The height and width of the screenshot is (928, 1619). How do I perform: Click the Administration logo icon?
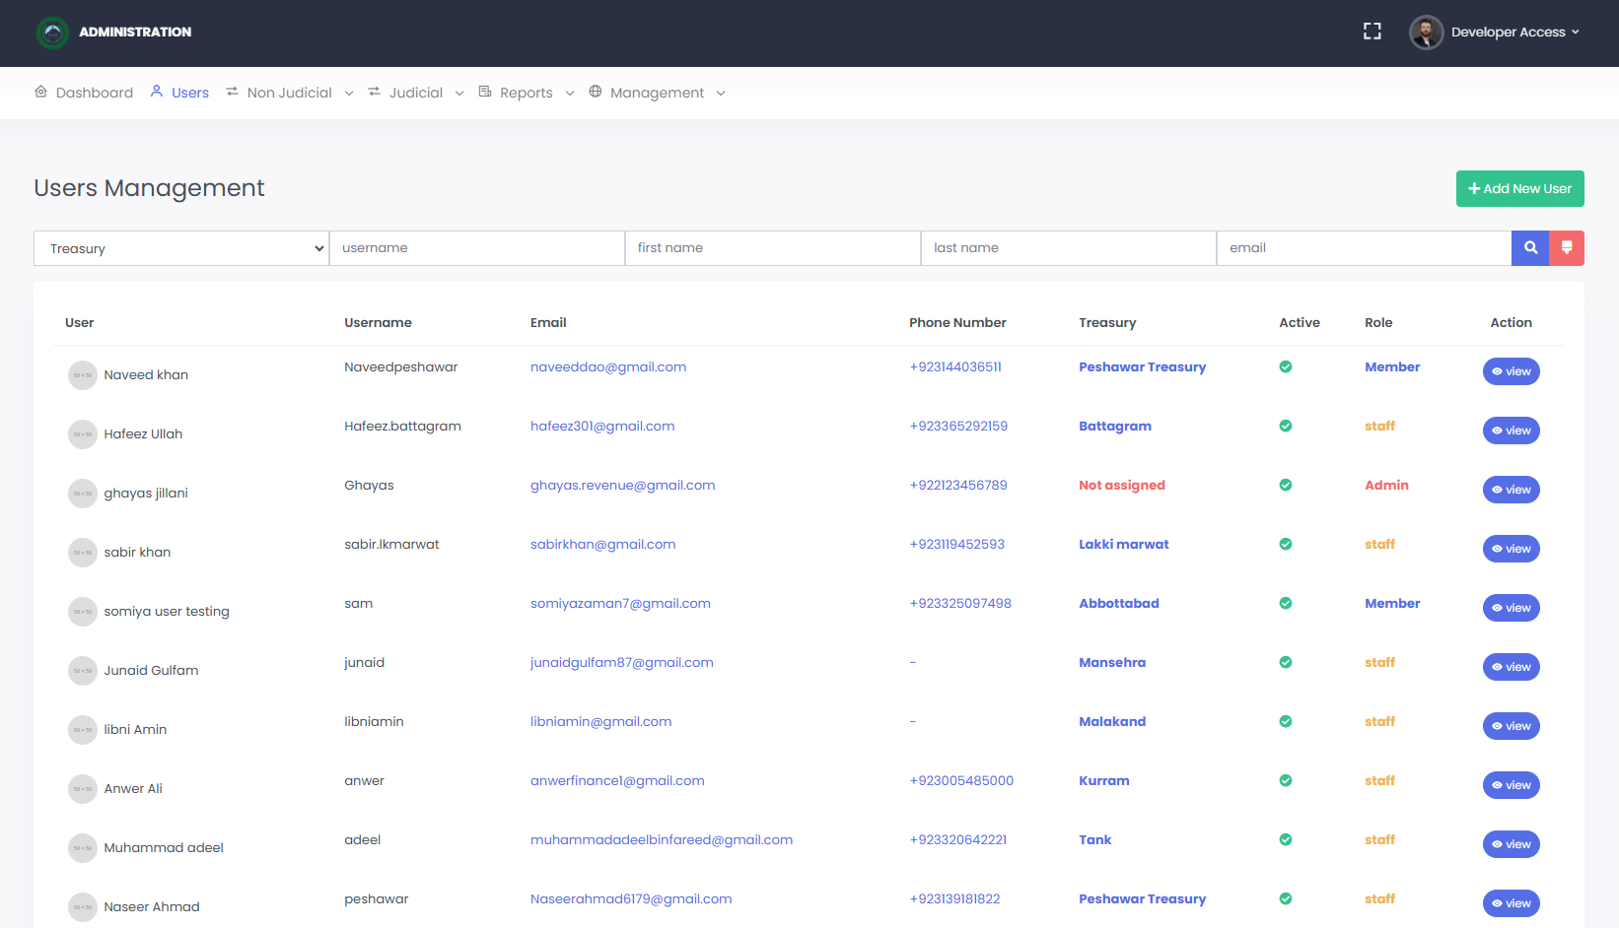(x=52, y=33)
